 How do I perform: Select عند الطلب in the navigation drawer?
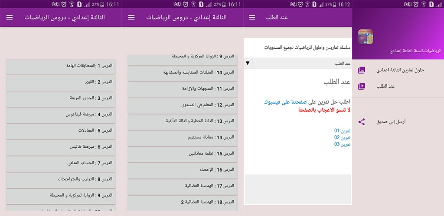385,86
